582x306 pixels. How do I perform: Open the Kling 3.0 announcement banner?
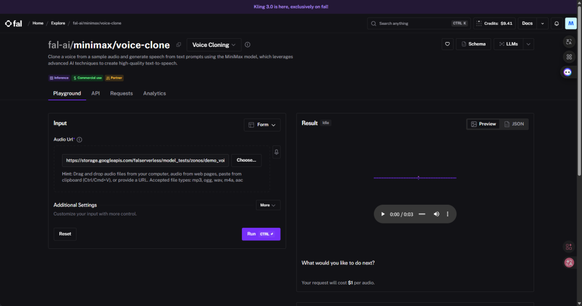pos(290,6)
